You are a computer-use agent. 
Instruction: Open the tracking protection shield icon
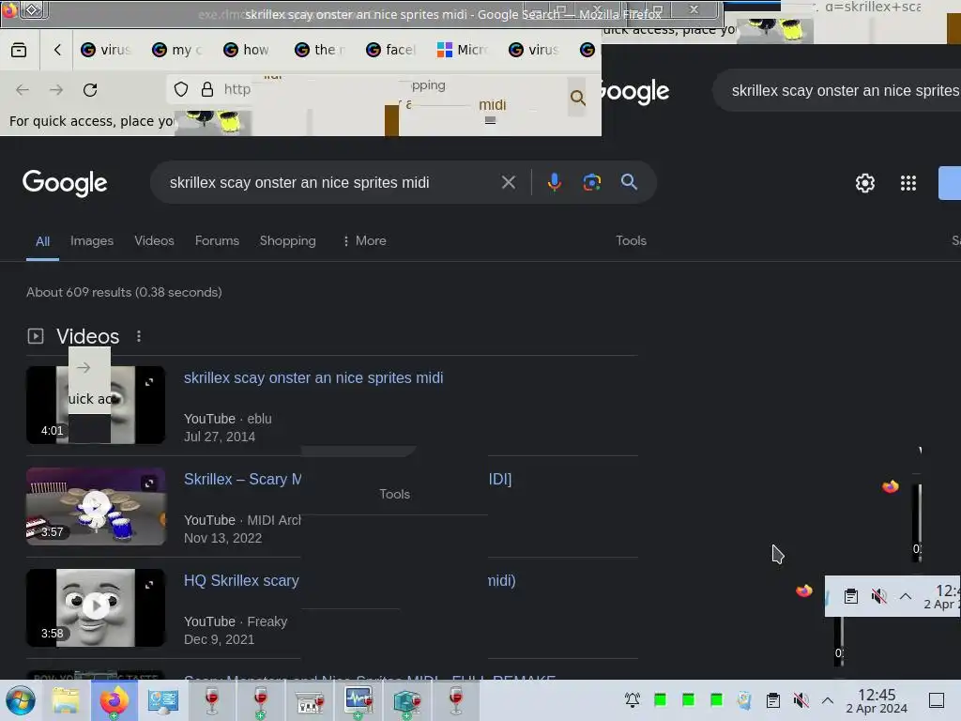click(181, 89)
